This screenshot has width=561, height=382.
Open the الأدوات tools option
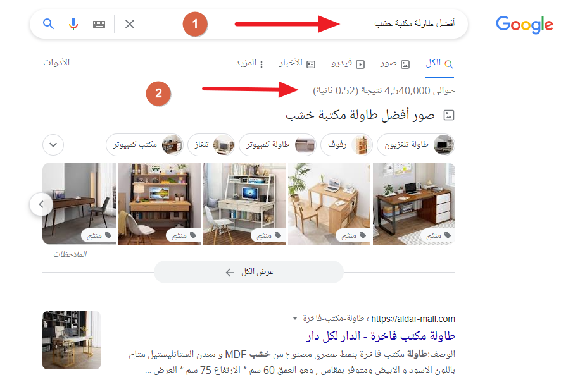coord(56,63)
